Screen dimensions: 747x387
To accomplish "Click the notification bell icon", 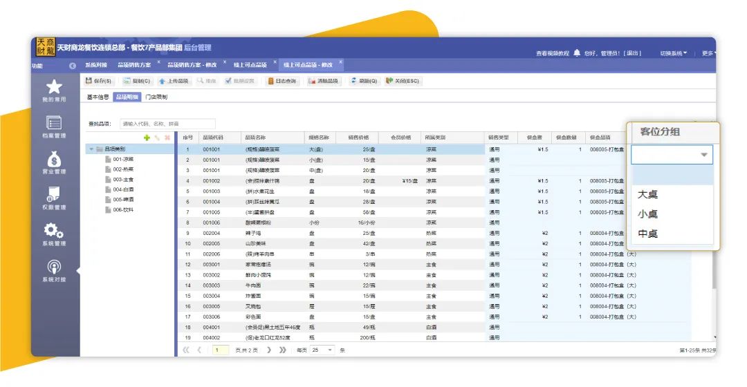I will (577, 53).
